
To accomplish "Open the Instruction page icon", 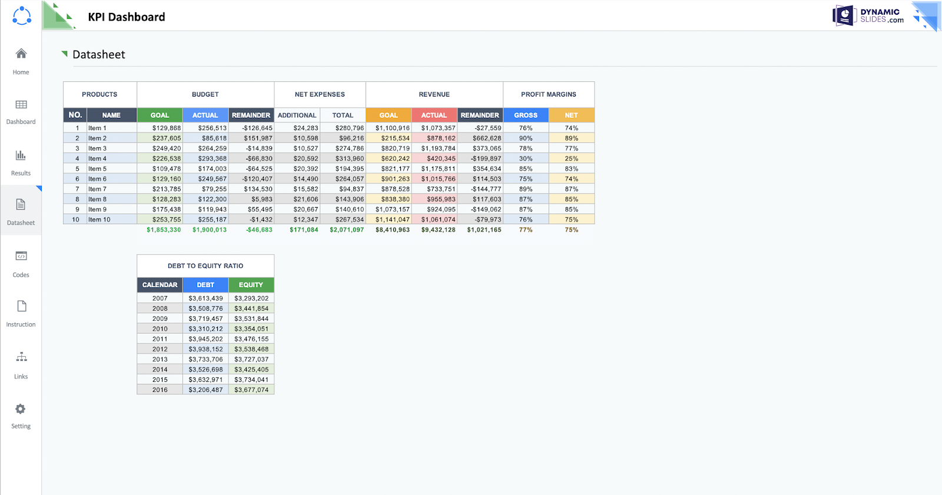I will point(22,306).
